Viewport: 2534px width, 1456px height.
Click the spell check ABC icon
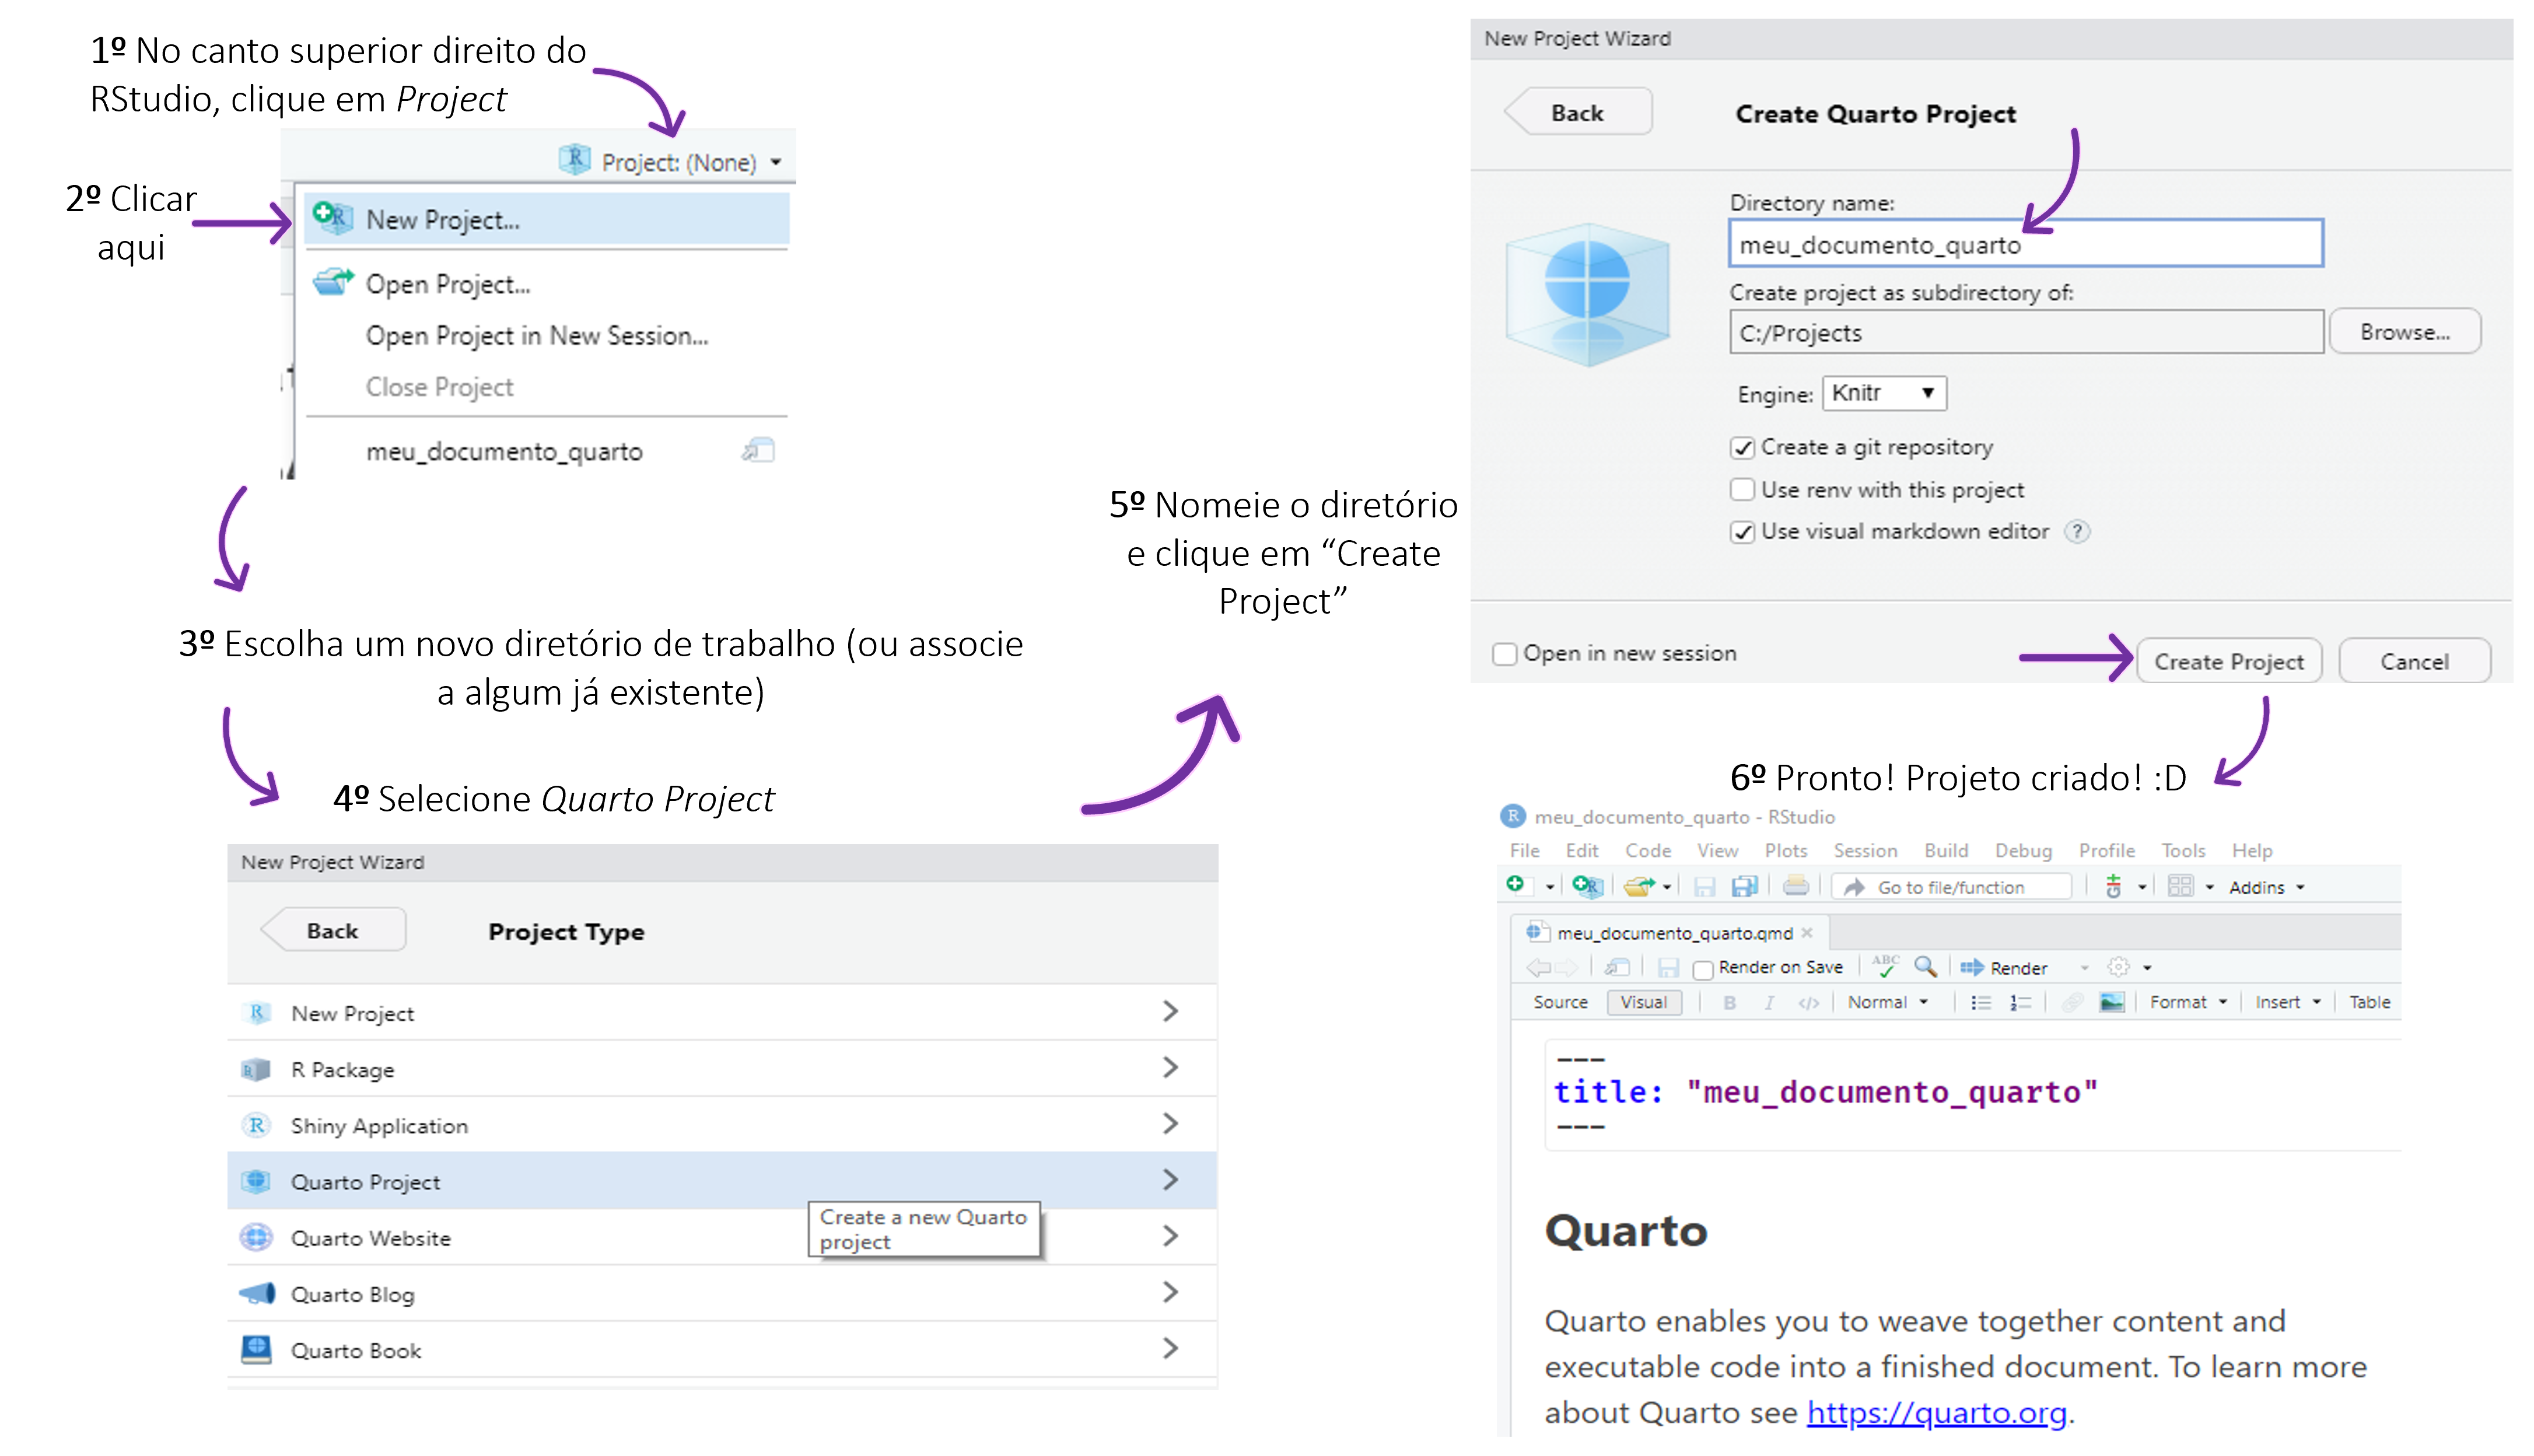[x=1886, y=966]
